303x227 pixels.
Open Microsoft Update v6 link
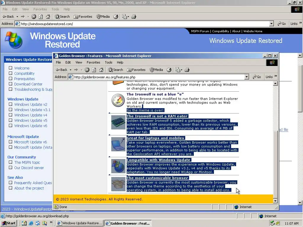[x=30, y=142]
